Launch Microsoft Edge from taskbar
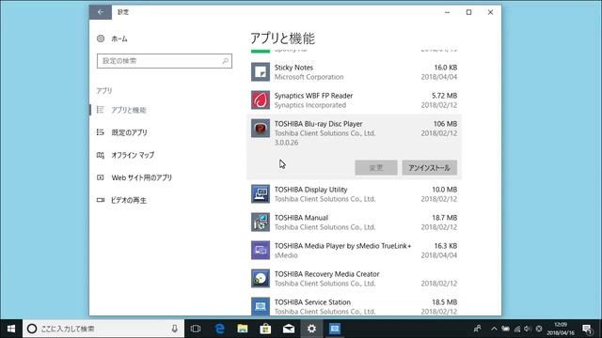The height and width of the screenshot is (338, 602). pos(219,329)
